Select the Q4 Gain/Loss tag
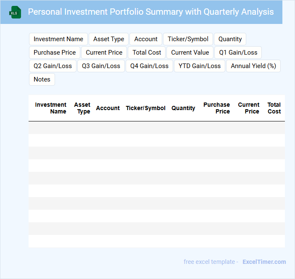Image resolution: width=295 pixels, height=279 pixels. pyautogui.click(x=149, y=66)
